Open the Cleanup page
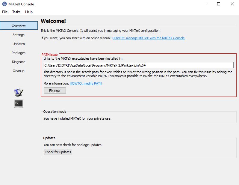 pyautogui.click(x=19, y=71)
